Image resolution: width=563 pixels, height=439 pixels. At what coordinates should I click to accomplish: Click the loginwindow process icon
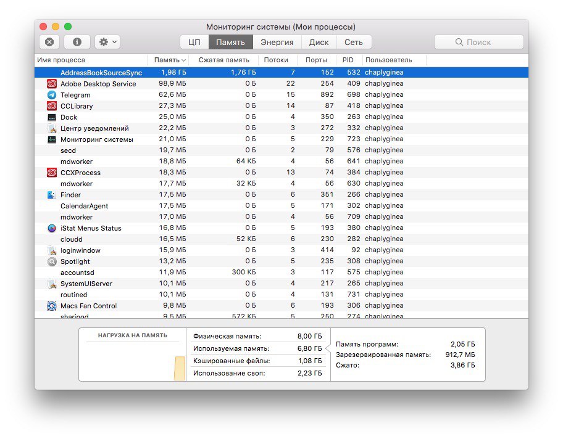(52, 250)
